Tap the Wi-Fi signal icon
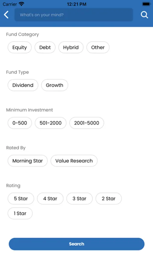The image size is (153, 273). coord(21,4)
